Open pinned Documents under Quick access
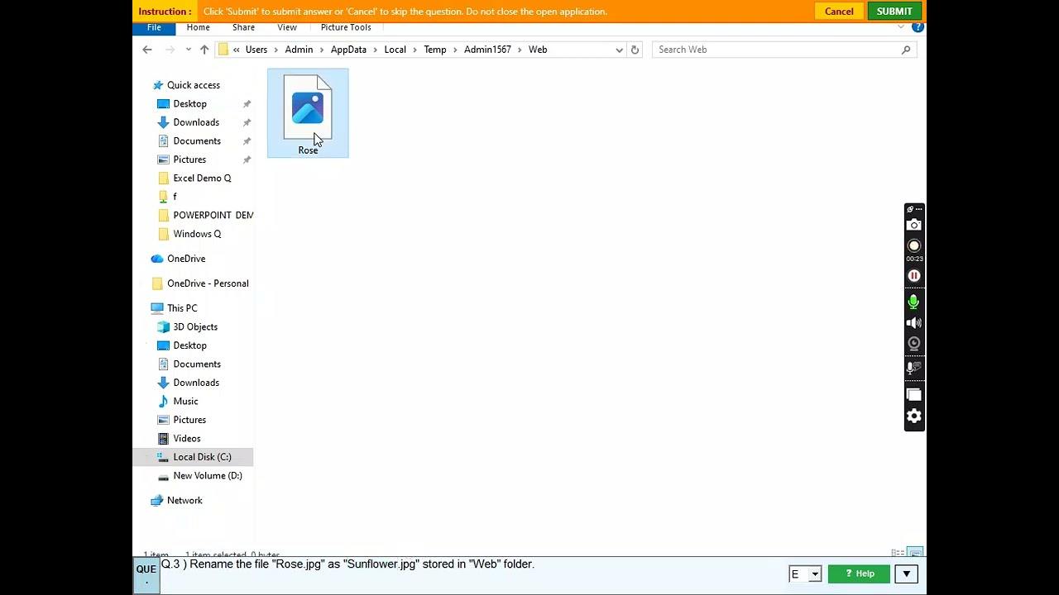The image size is (1059, 595). 197,141
